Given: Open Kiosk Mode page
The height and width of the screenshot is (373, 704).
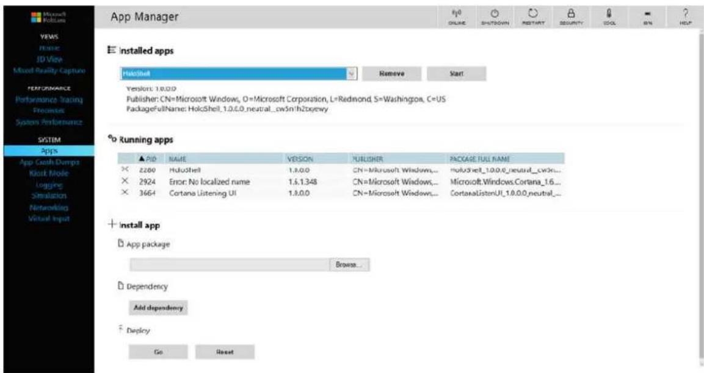Looking at the screenshot, I should point(49,174).
